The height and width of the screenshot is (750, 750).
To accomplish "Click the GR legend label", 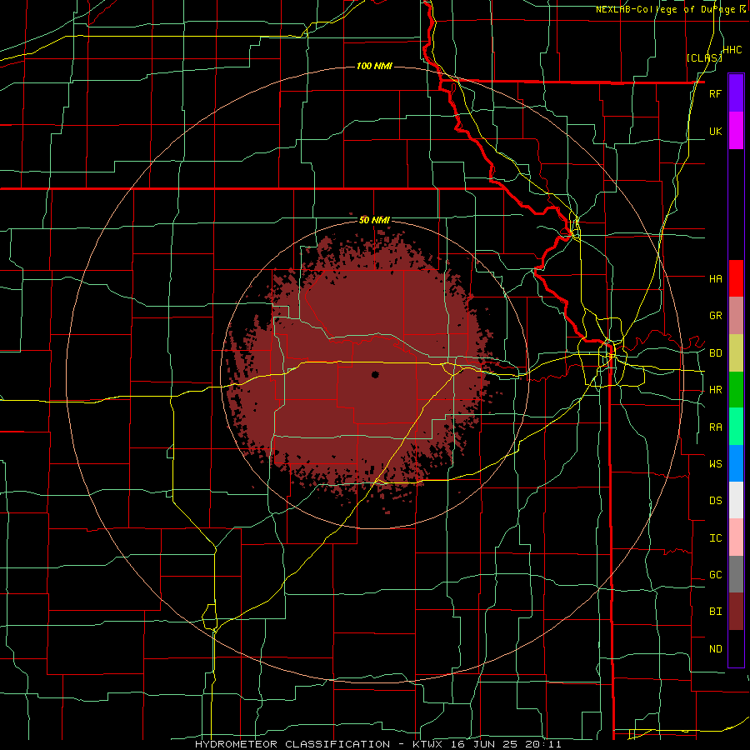I will tap(715, 316).
